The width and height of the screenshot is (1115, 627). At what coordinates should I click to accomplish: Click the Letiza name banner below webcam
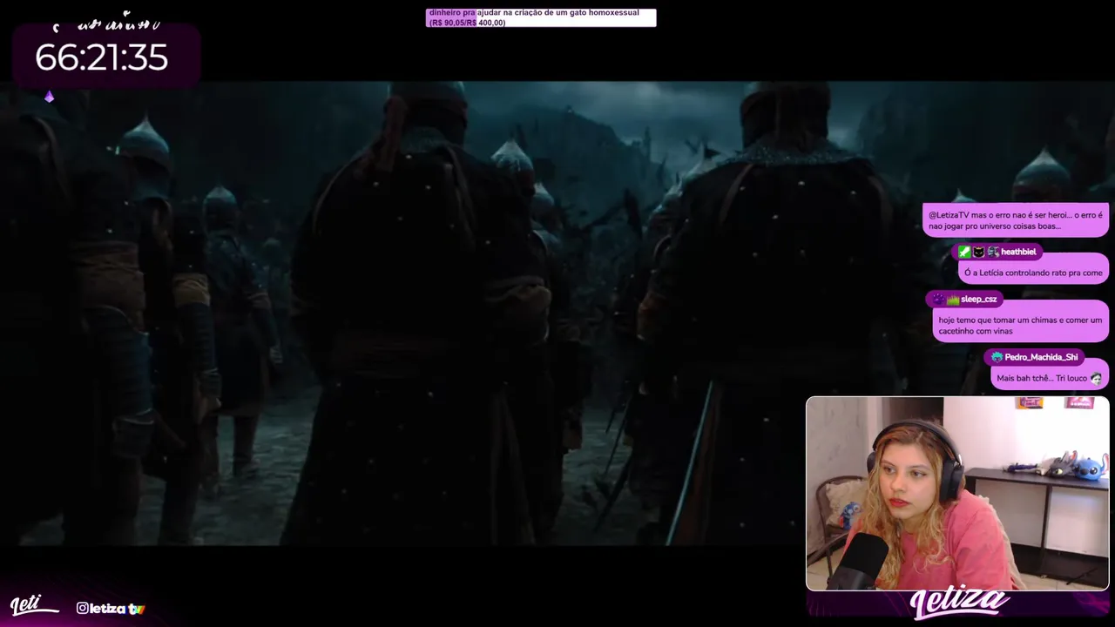[x=958, y=603]
